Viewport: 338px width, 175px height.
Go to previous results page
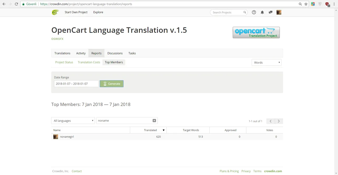click(270, 121)
